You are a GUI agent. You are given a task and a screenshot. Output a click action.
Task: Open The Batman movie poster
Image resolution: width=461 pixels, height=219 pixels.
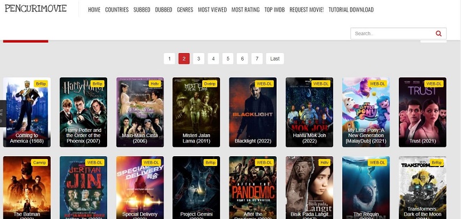[27, 187]
